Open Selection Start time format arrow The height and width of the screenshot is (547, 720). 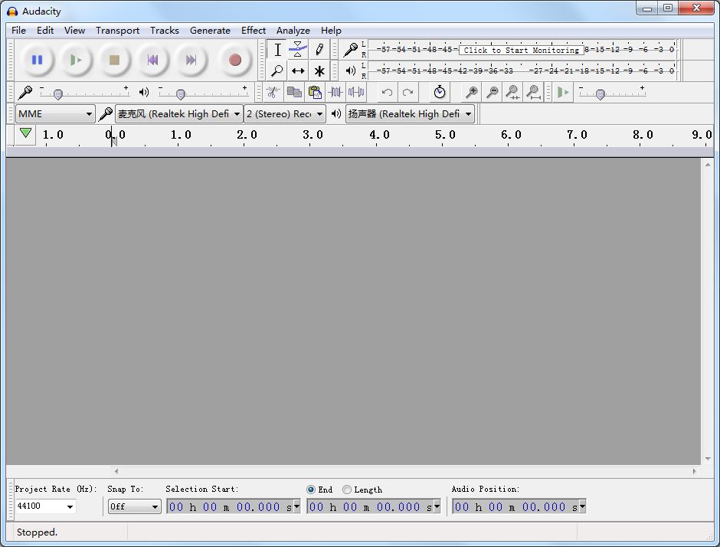point(296,506)
